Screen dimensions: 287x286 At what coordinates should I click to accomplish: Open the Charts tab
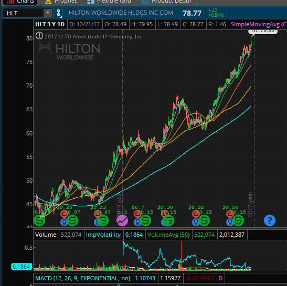[20, 2]
